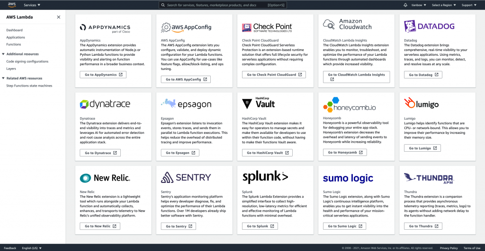Open the Terms of Use footer link
Screen dimensions: 485x251
(472, 248)
